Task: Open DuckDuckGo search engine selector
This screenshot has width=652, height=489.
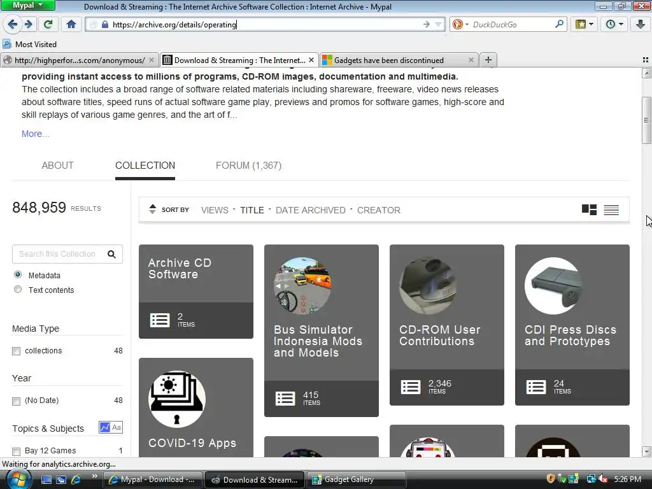Action: click(460, 25)
